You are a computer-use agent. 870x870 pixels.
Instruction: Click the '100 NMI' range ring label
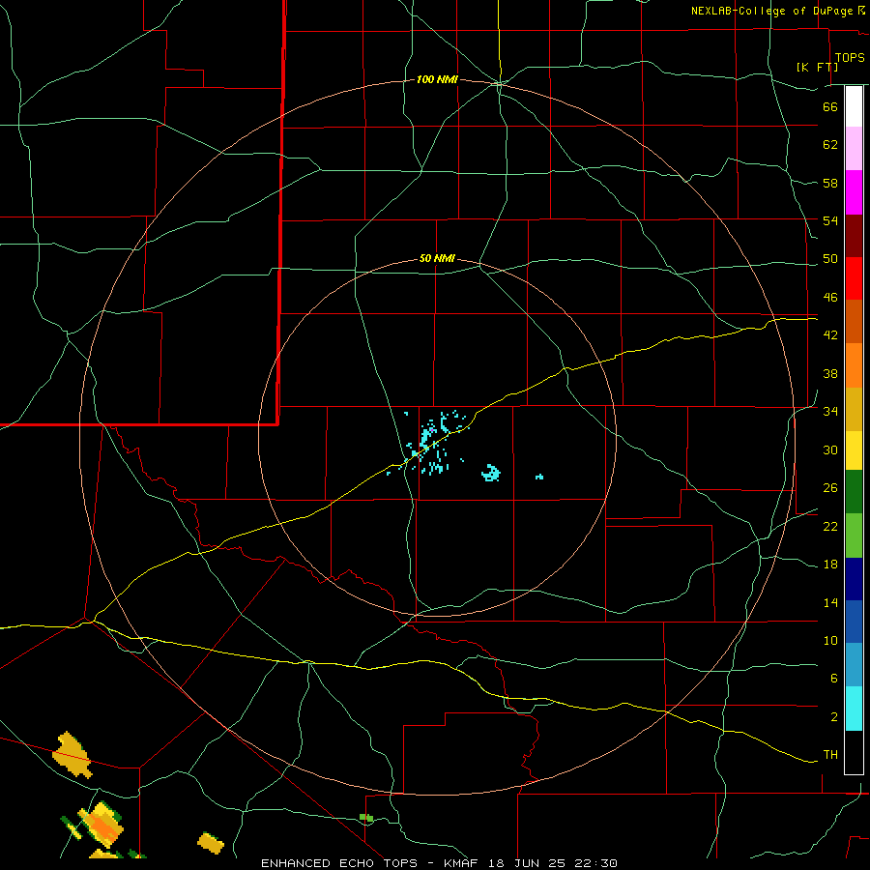click(x=437, y=80)
